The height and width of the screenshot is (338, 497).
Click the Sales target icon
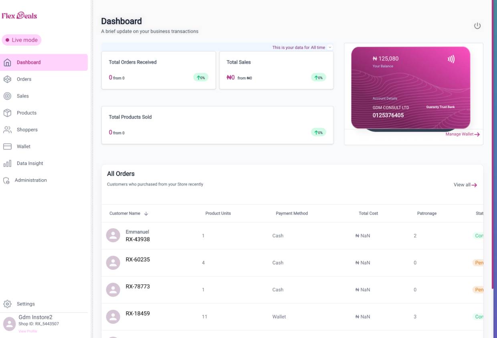pos(7,96)
